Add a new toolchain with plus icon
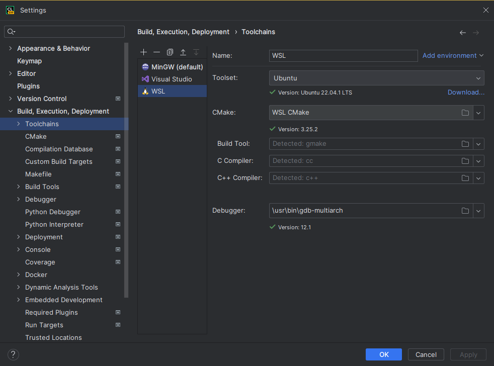Viewport: 494px width, 366px height. point(144,52)
